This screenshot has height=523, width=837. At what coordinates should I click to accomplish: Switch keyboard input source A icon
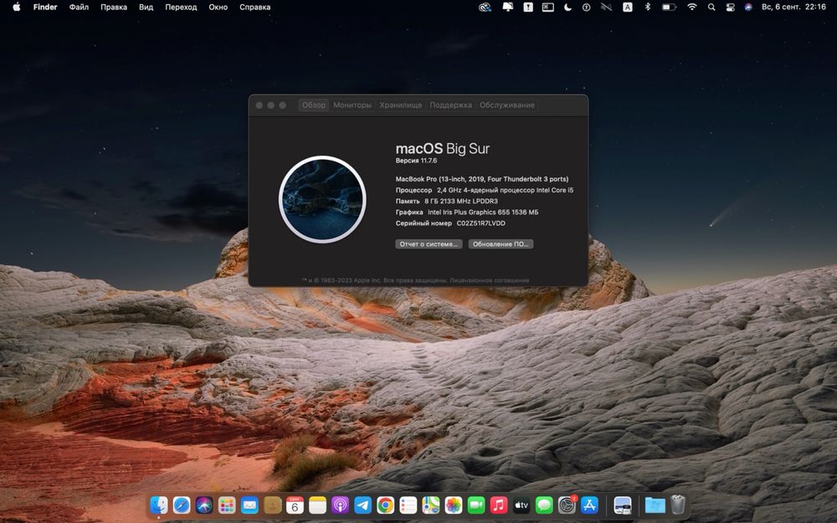pyautogui.click(x=628, y=7)
